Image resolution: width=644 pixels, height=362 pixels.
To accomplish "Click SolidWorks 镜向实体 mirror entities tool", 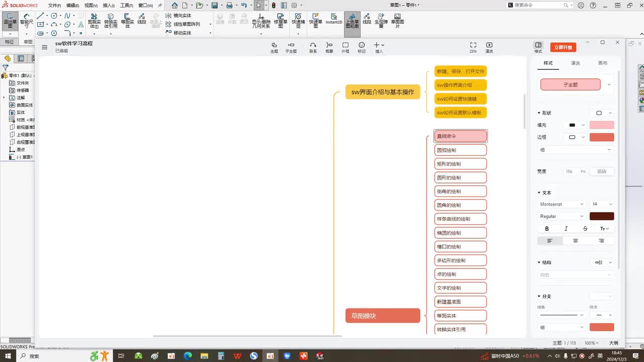I will click(179, 16).
